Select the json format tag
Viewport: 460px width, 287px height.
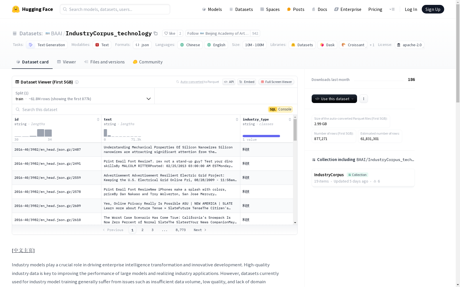pyautogui.click(x=142, y=45)
